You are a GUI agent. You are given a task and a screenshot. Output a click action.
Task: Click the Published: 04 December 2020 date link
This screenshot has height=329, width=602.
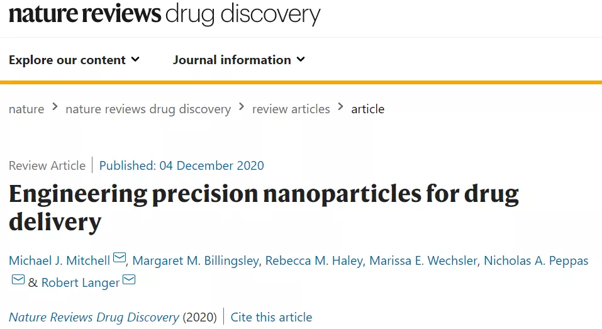[182, 165]
